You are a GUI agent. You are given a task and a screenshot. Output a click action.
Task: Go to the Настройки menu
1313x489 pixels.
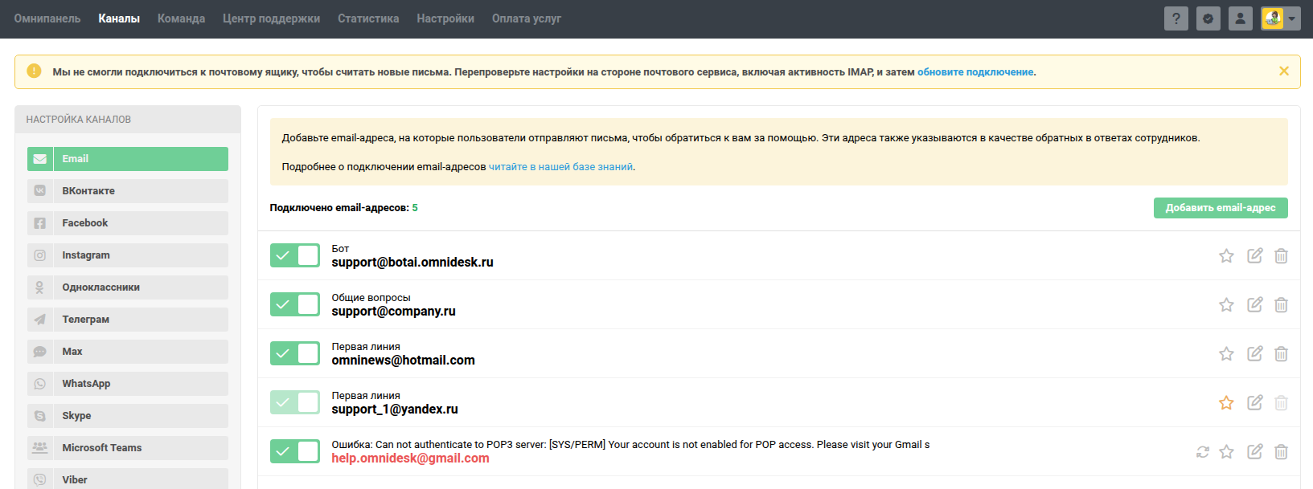click(x=445, y=18)
